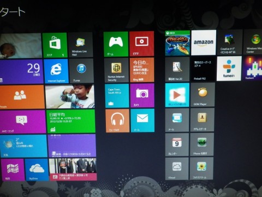The width and height of the screenshot is (262, 197).
Task: Open the calendar tile showing 29
Action: coord(21,72)
